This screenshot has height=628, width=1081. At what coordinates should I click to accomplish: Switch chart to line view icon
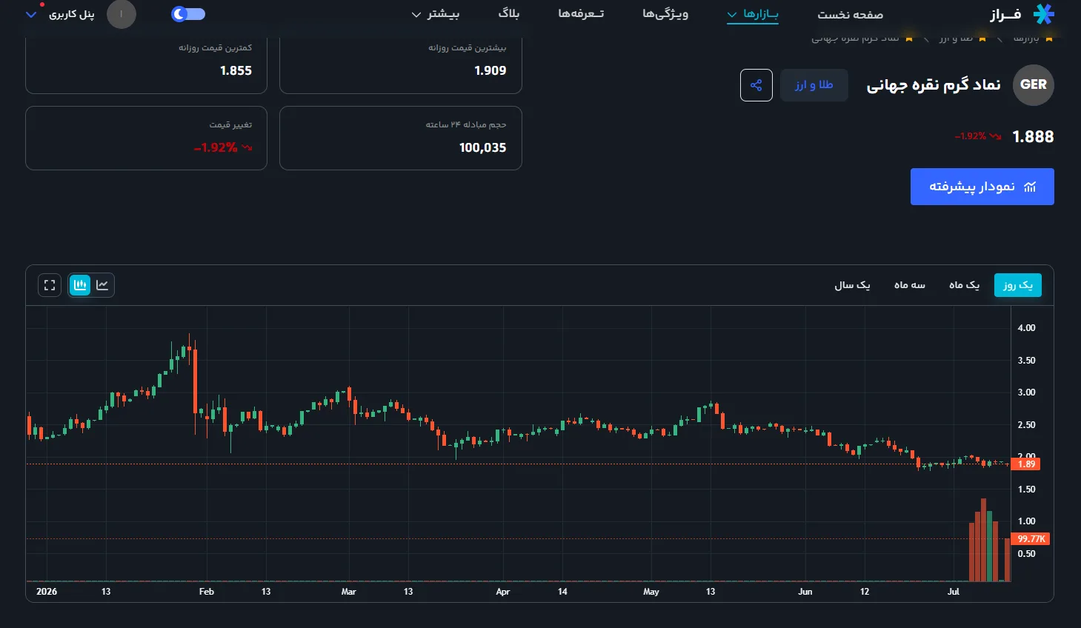coord(102,285)
